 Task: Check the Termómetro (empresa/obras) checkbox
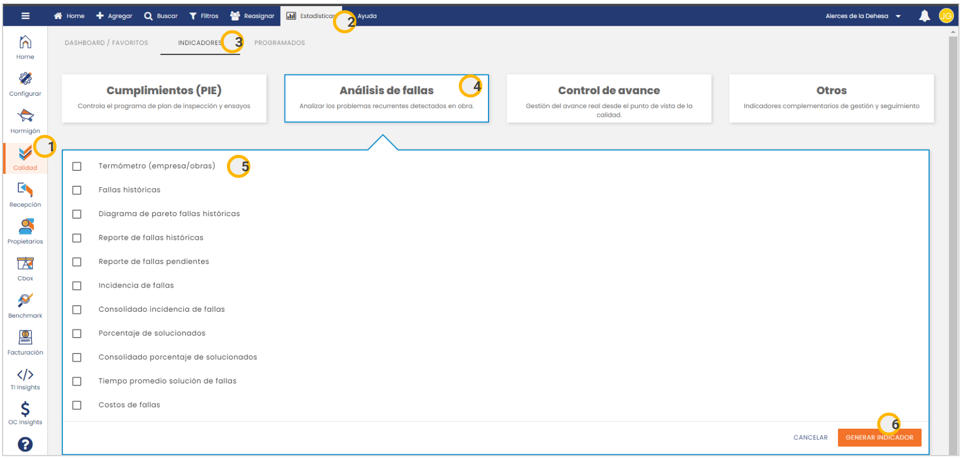point(77,166)
